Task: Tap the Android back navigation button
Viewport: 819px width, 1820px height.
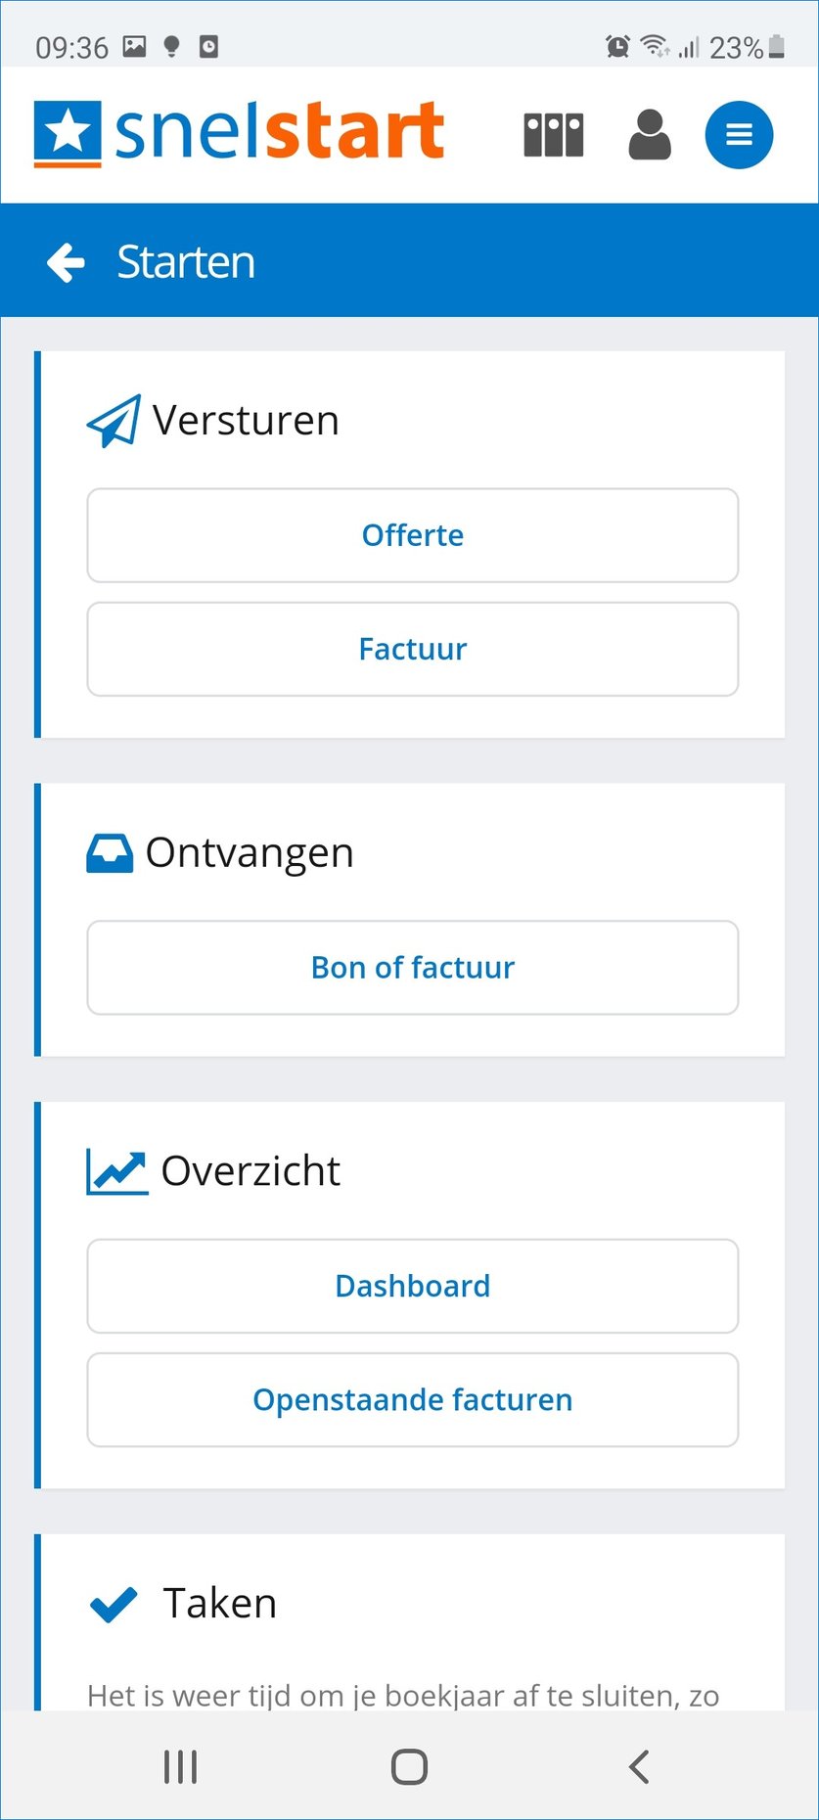Action: (639, 1766)
